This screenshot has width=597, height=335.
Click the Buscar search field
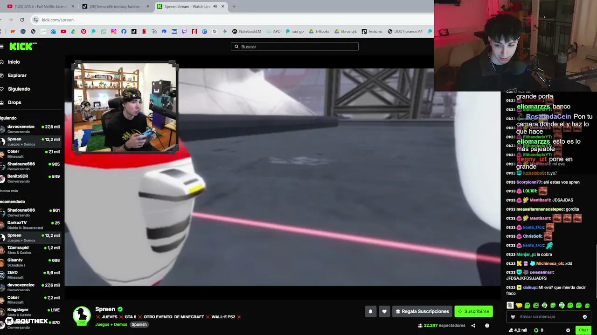pos(294,47)
